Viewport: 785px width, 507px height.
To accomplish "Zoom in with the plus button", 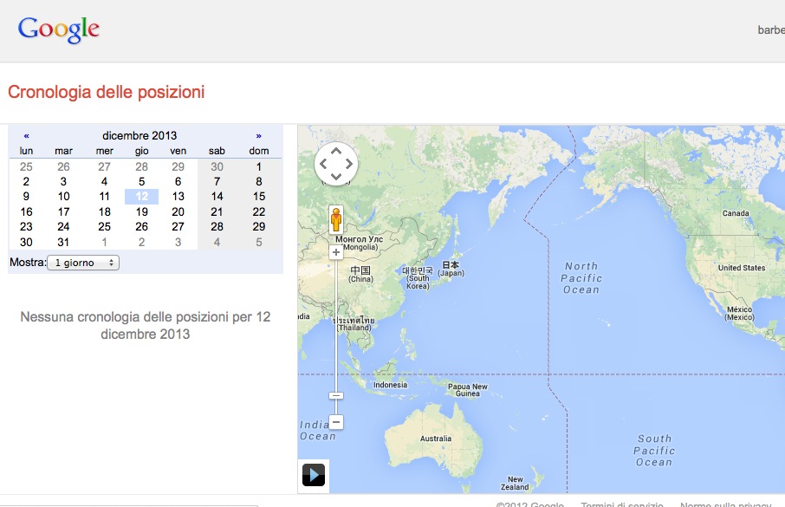I will coord(336,253).
